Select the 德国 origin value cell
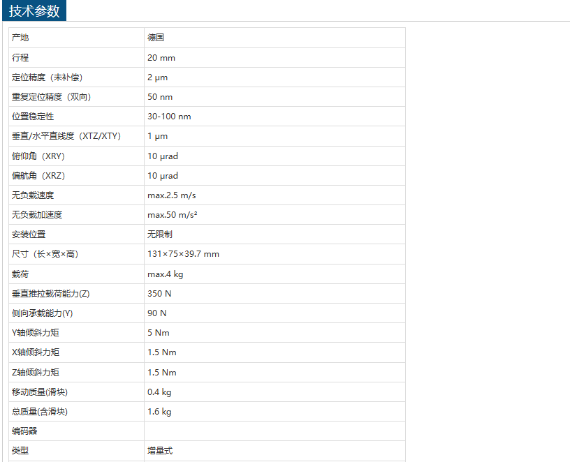The image size is (570, 462). point(156,38)
